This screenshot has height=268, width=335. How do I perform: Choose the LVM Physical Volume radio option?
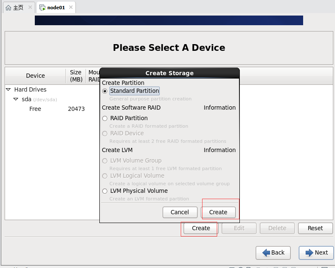(x=105, y=191)
